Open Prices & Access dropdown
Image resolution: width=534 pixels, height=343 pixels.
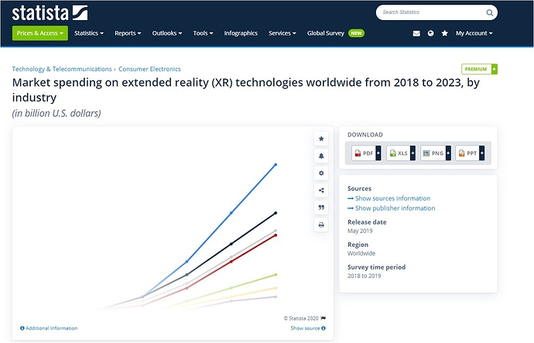(40, 33)
